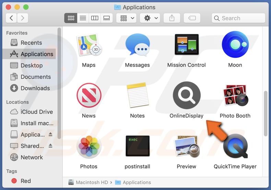Open the Maps application icon
Viewport: 271px width, 190px height.
click(x=89, y=45)
